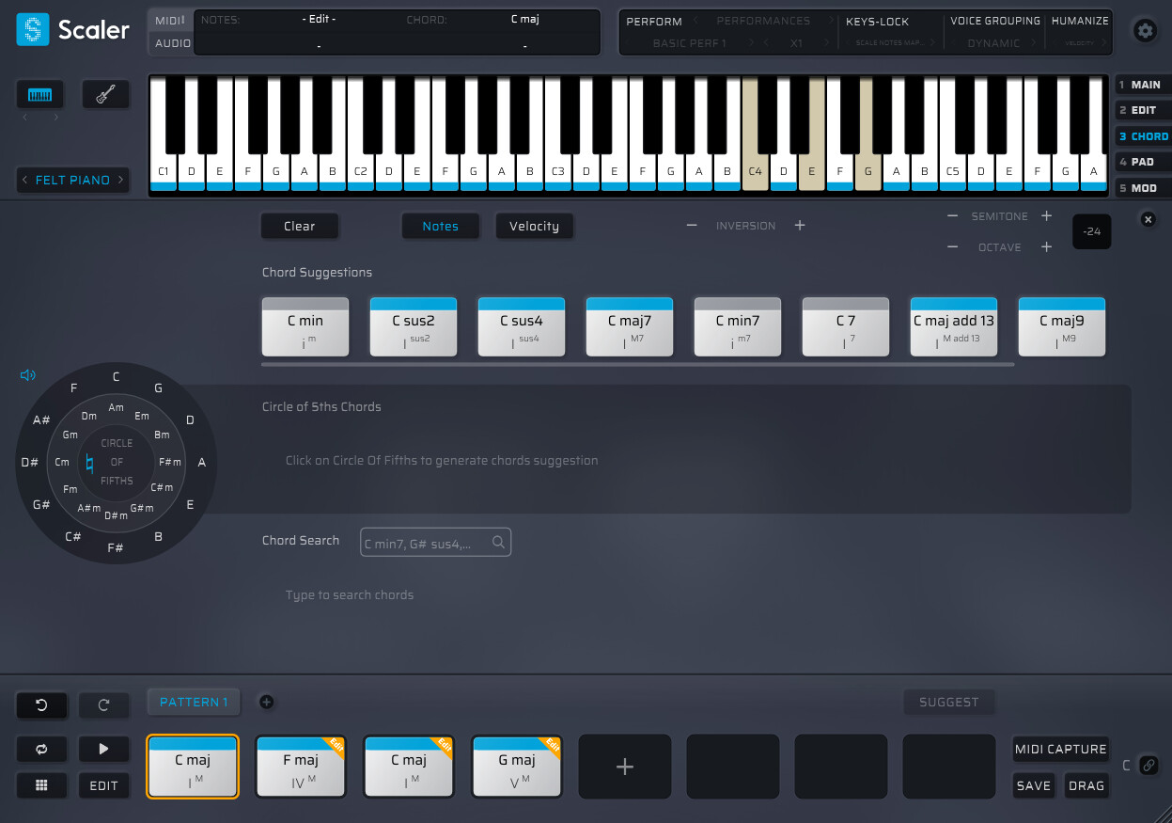The height and width of the screenshot is (823, 1172).
Task: Click the chord search magnifier icon
Action: (499, 542)
